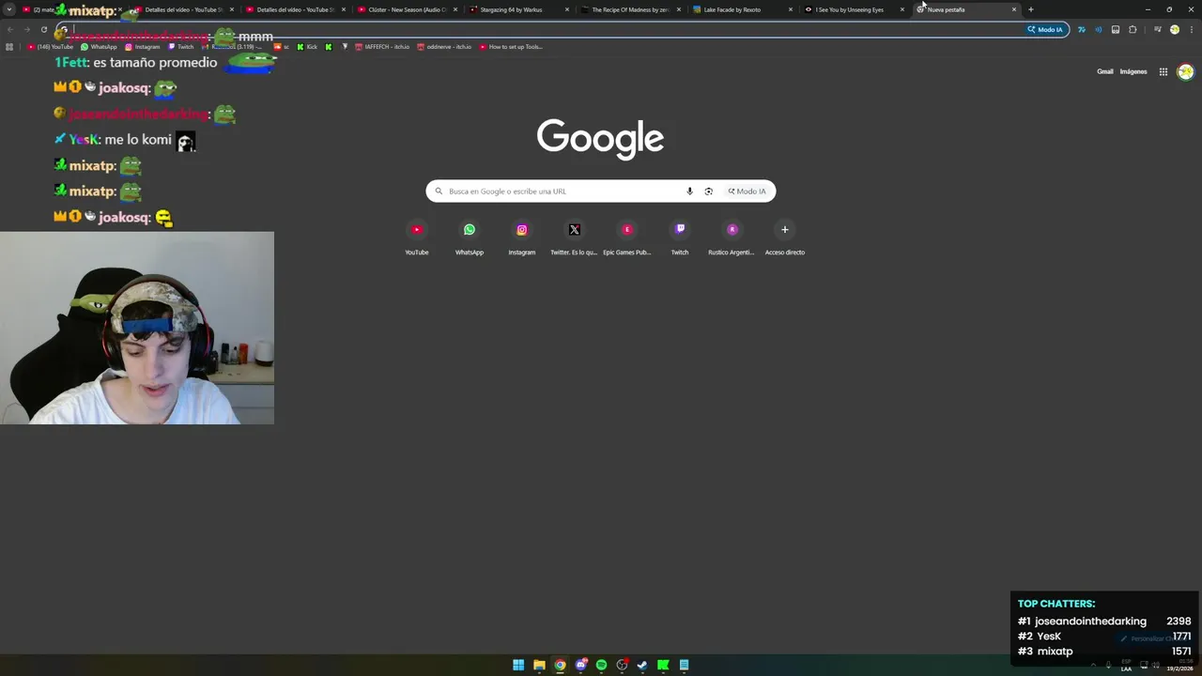Viewport: 1202px width, 676px height.
Task: Open the Kick bookmark
Action: pos(307,46)
